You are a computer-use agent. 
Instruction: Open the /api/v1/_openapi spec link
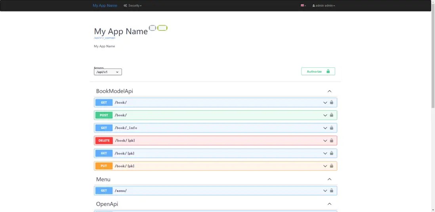click(x=105, y=38)
